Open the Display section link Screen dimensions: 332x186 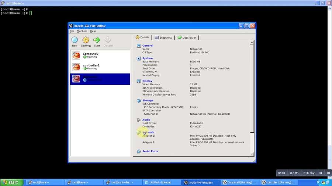pos(147,81)
